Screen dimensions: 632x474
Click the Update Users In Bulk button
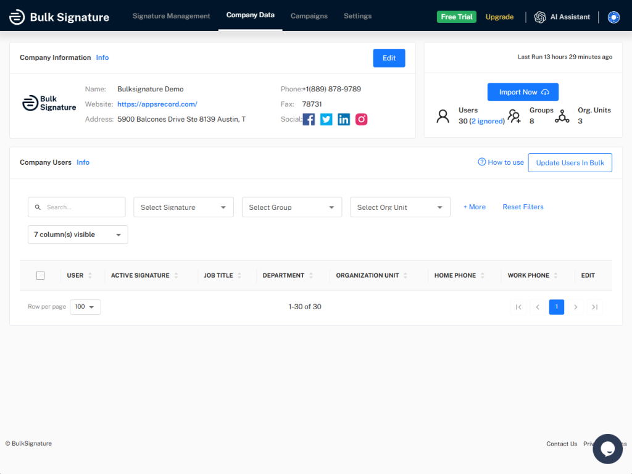point(570,162)
